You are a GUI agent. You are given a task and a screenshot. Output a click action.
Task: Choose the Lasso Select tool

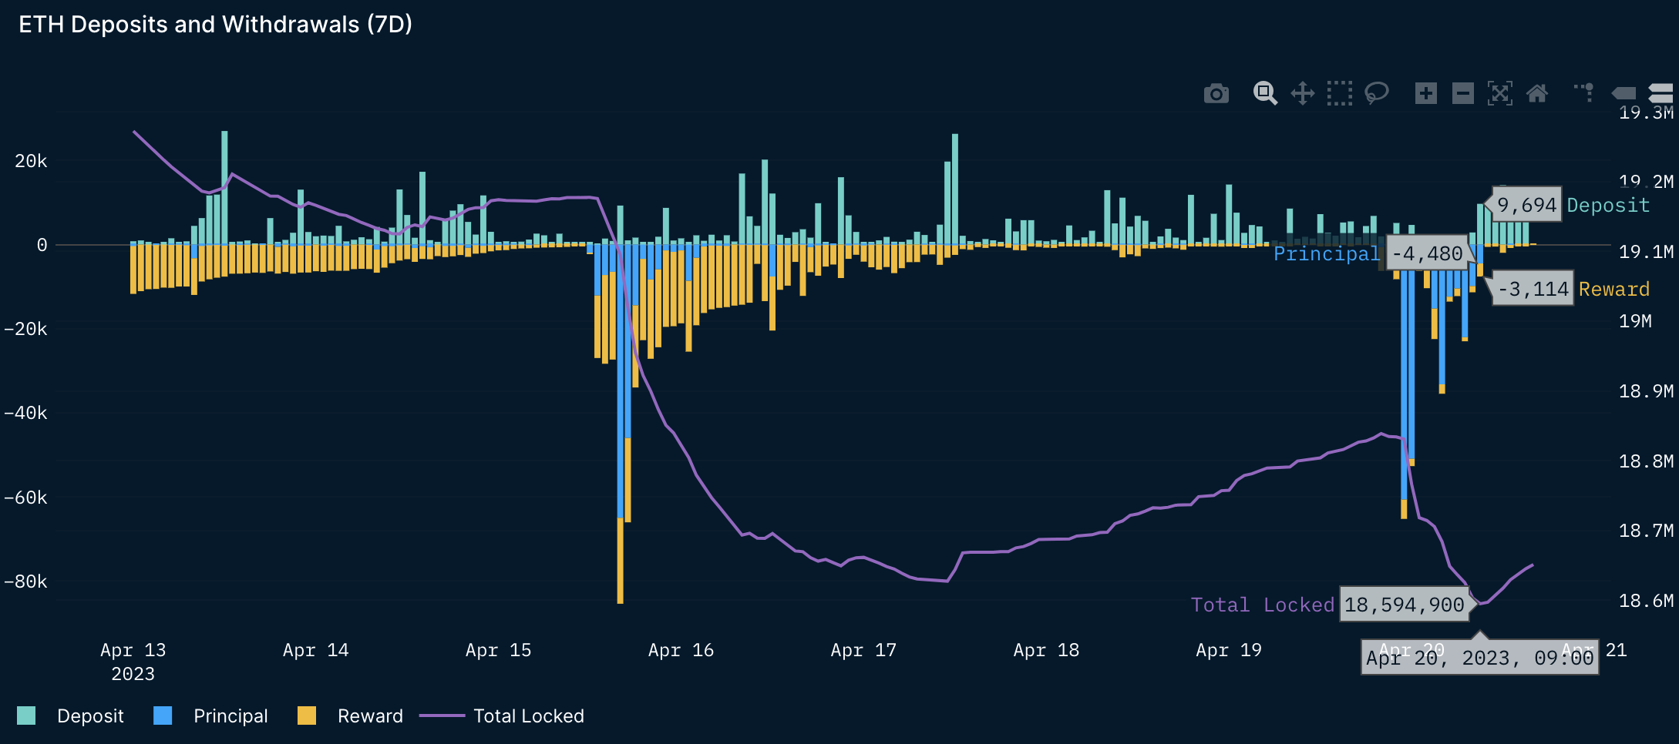point(1376,93)
